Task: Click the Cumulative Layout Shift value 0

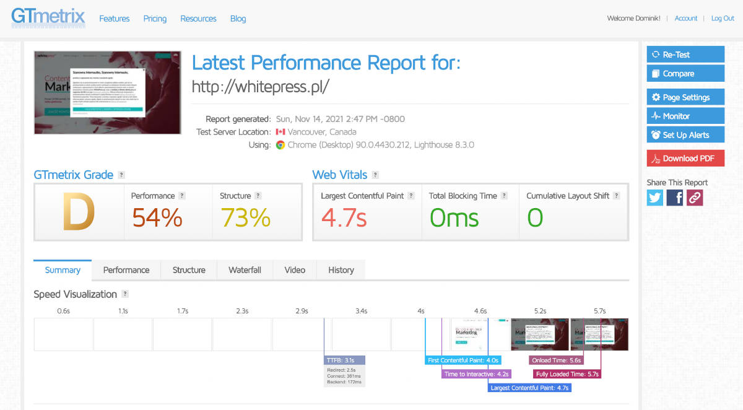Action: 535,217
